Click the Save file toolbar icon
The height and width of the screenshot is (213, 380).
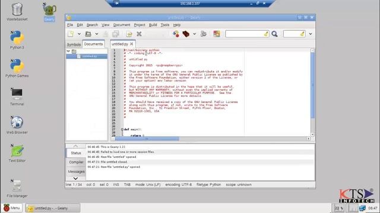106,34
